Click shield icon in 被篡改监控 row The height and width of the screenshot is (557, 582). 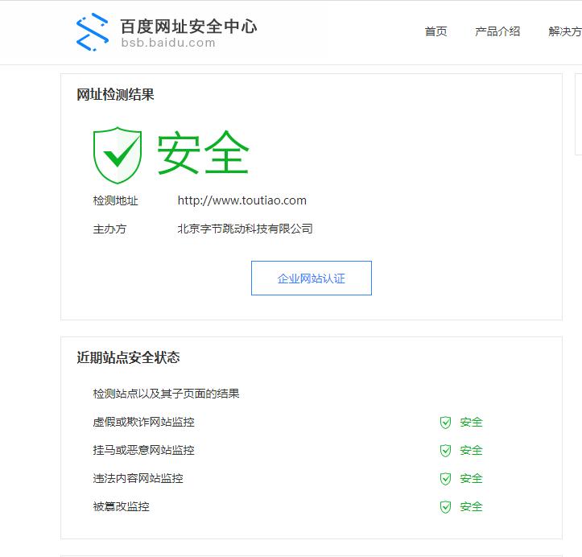point(445,507)
